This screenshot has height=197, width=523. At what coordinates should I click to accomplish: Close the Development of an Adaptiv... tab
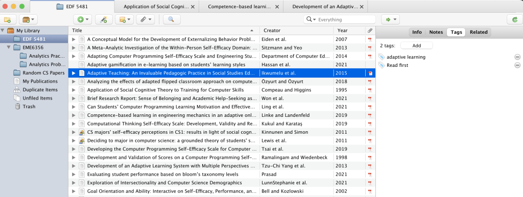(x=361, y=7)
